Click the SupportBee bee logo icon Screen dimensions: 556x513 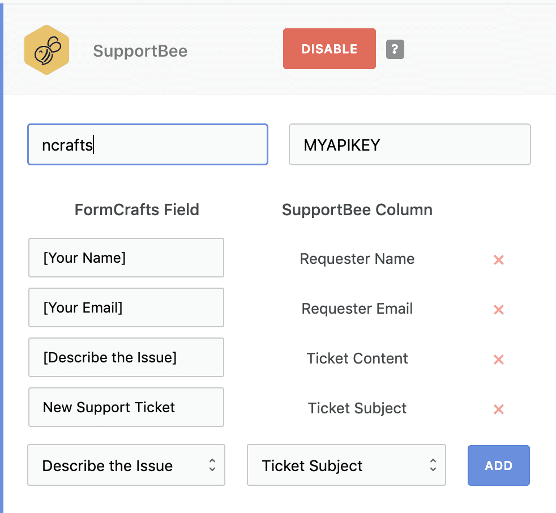pyautogui.click(x=46, y=50)
